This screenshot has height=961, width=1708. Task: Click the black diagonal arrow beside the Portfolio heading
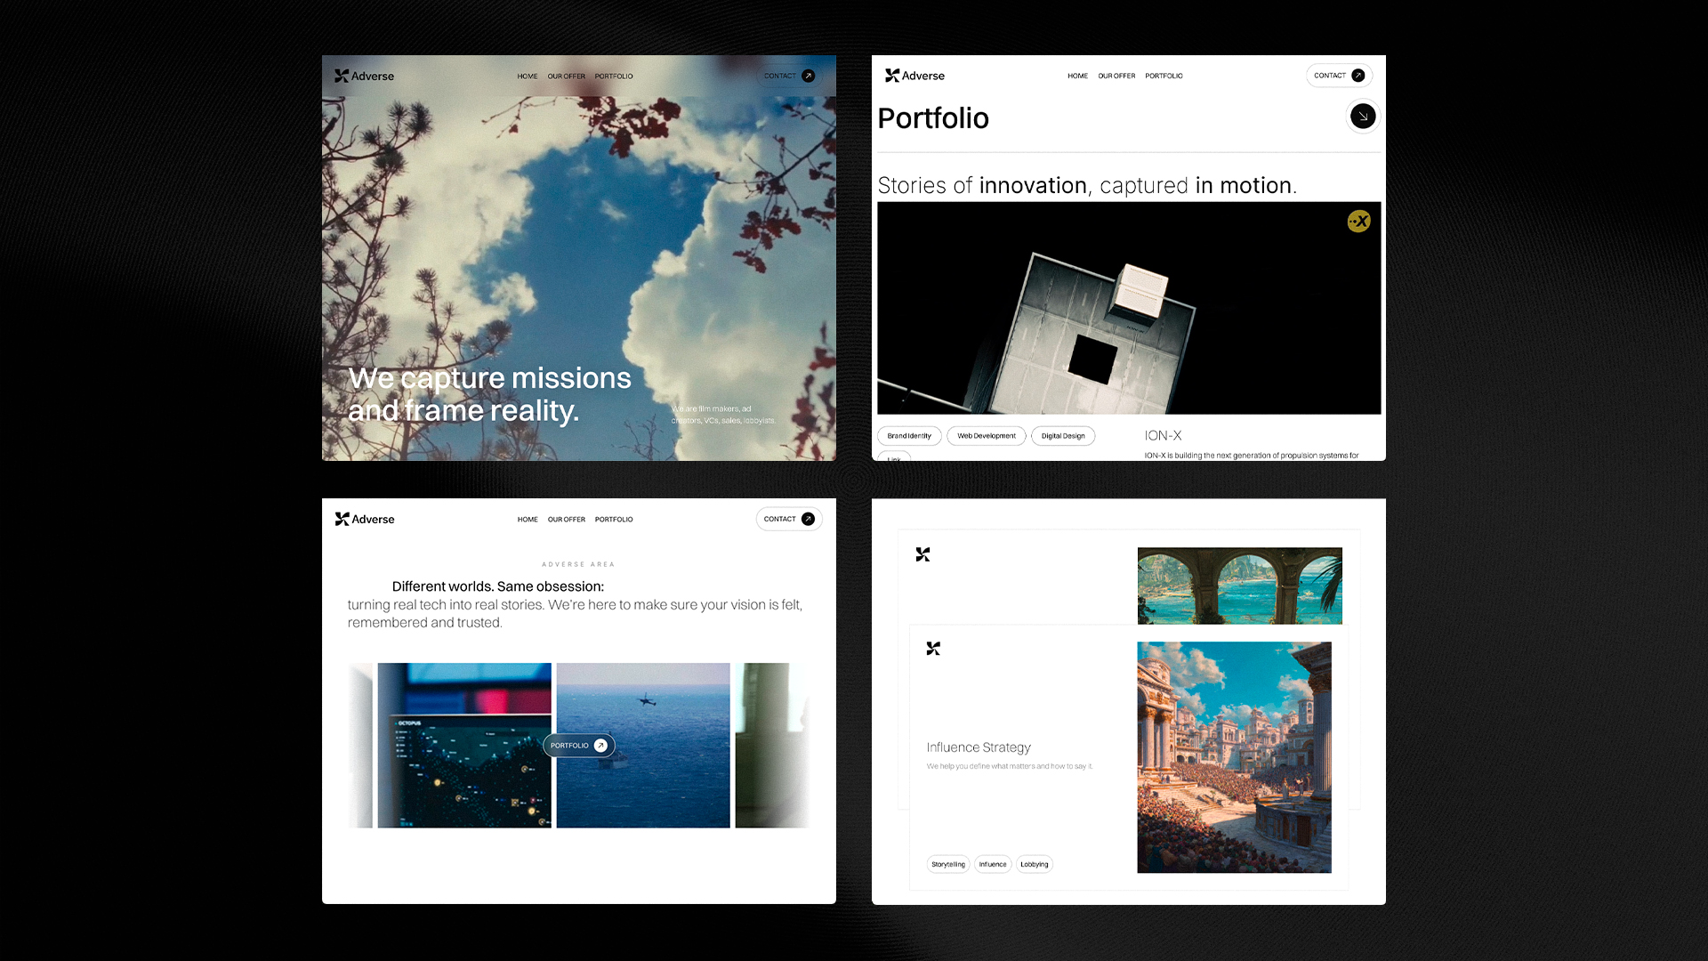pyautogui.click(x=1362, y=117)
